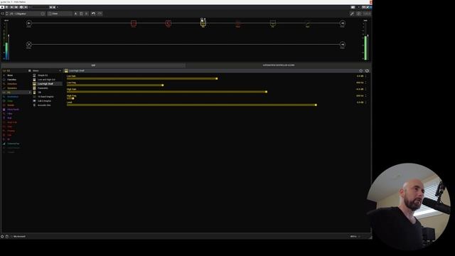This screenshot has width=455, height=256.
Task: Open settings gear in bottom left
Action: coord(2,237)
